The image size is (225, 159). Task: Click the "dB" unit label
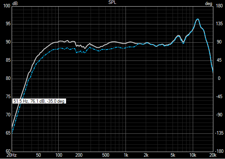click(x=15, y=3)
